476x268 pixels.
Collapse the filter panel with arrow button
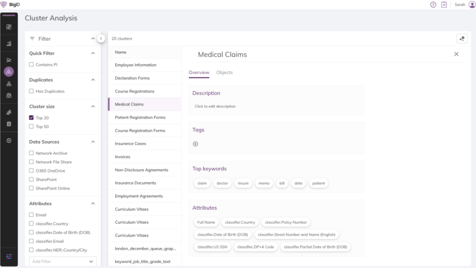(101, 39)
